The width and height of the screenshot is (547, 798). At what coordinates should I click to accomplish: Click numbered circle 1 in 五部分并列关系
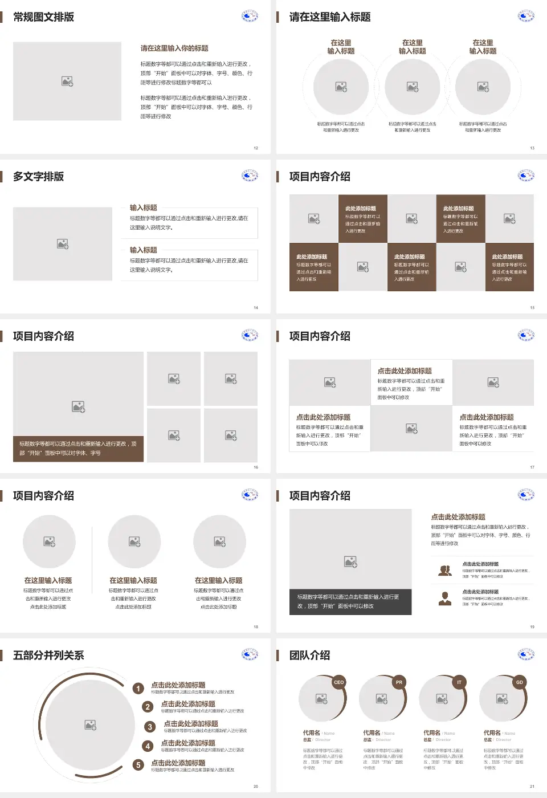point(138,689)
